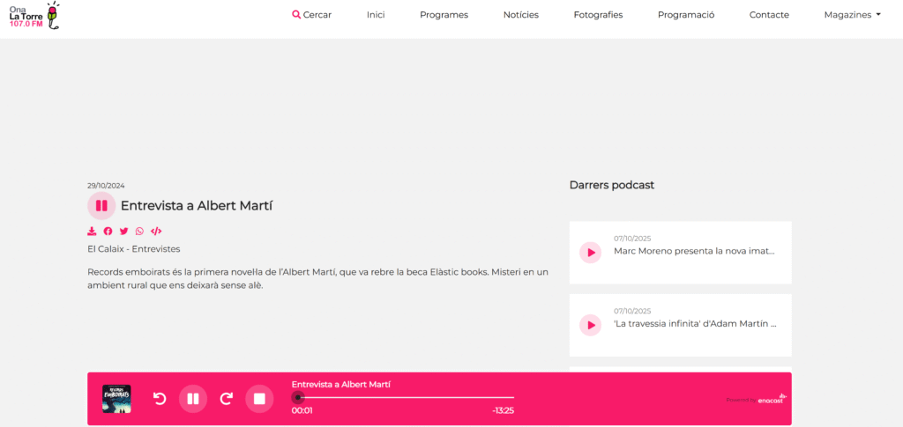This screenshot has width=903, height=427.
Task: Share episode via WhatsApp icon
Action: (139, 232)
